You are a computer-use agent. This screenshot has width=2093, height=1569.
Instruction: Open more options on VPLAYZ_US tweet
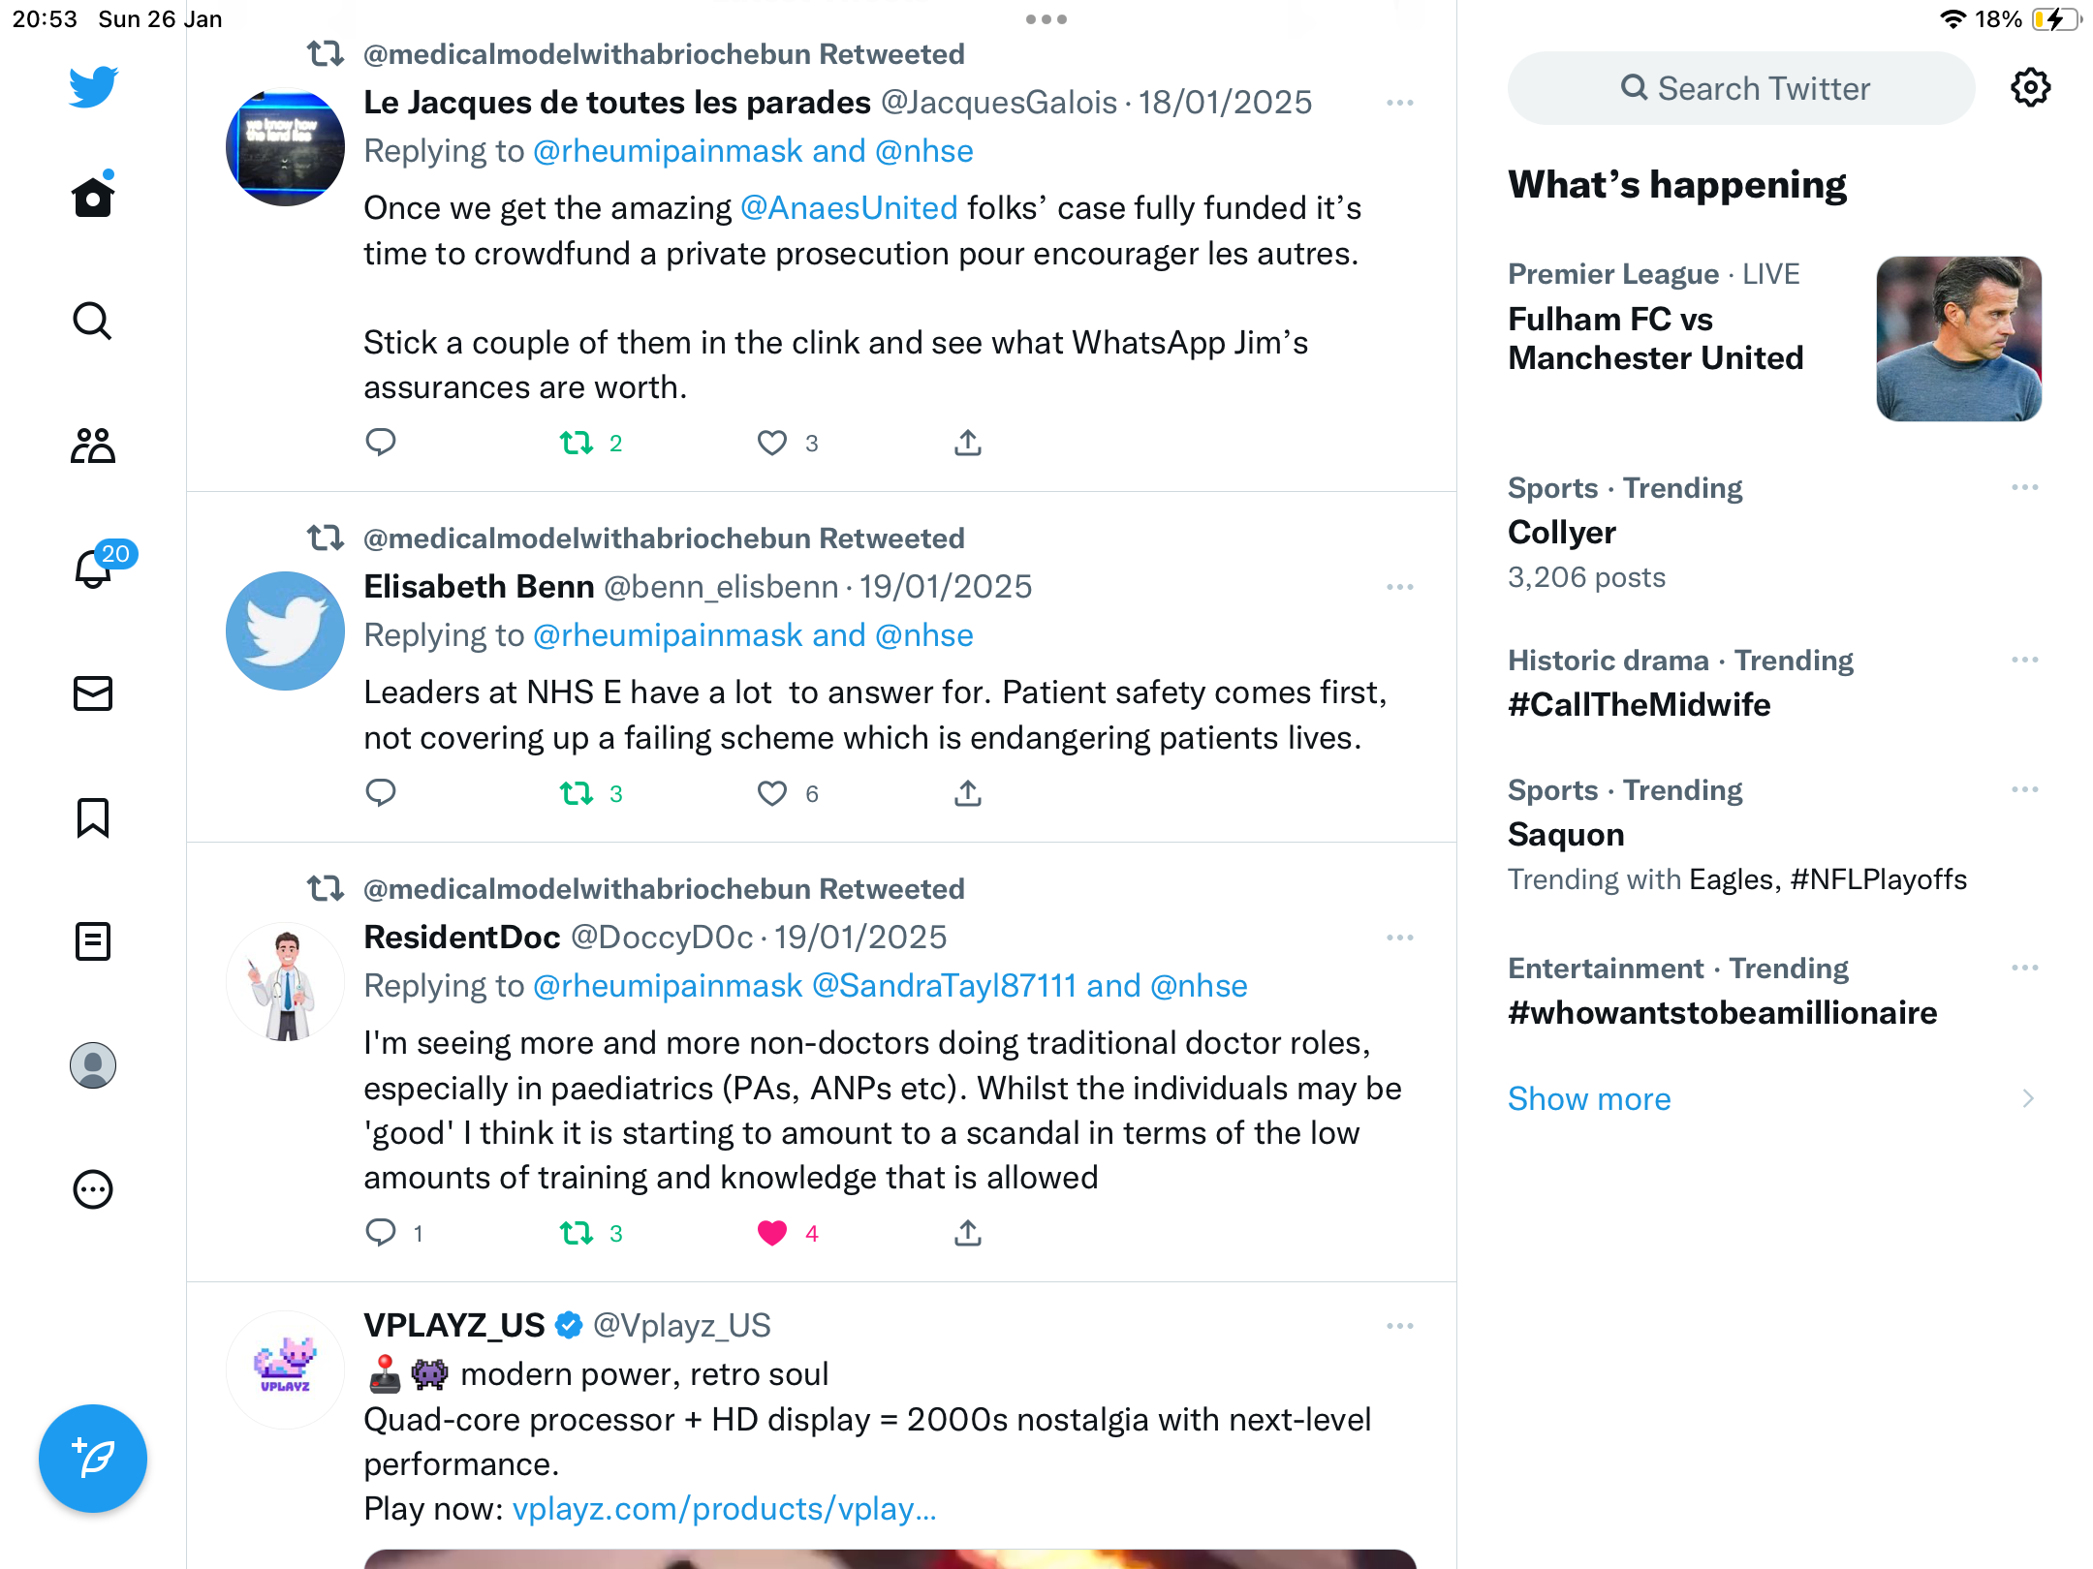click(1400, 1326)
